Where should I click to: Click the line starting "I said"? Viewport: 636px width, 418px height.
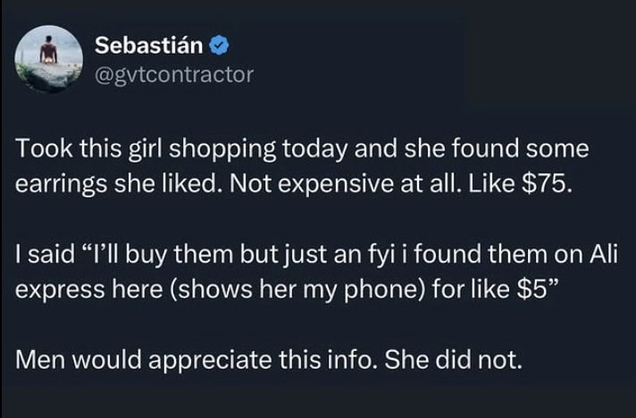click(316, 255)
